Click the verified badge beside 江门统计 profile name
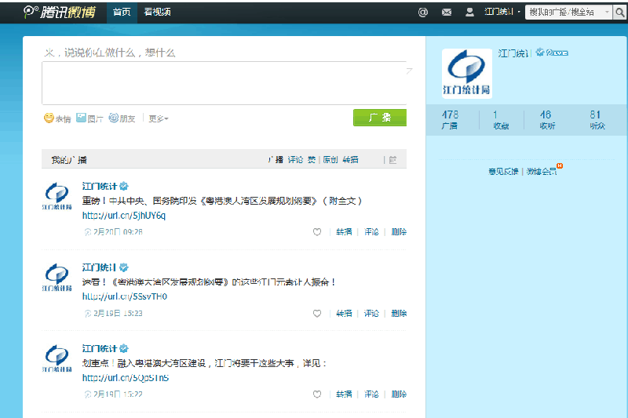The image size is (628, 418). pyautogui.click(x=539, y=53)
